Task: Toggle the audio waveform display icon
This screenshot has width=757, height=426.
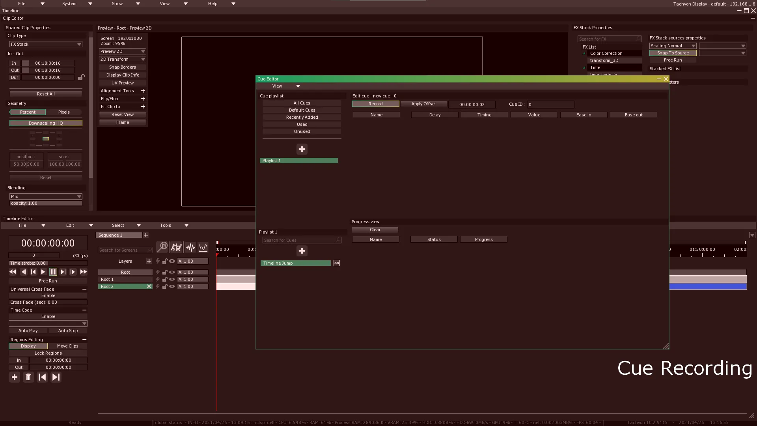Action: 190,247
